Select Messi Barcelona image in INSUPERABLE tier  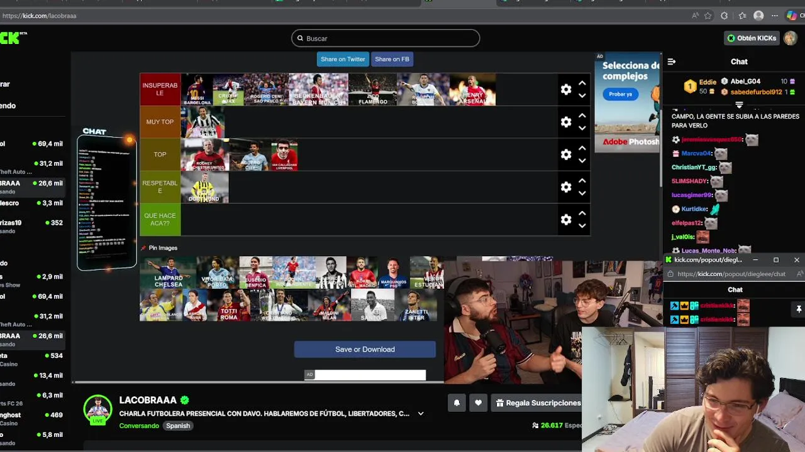click(x=196, y=90)
